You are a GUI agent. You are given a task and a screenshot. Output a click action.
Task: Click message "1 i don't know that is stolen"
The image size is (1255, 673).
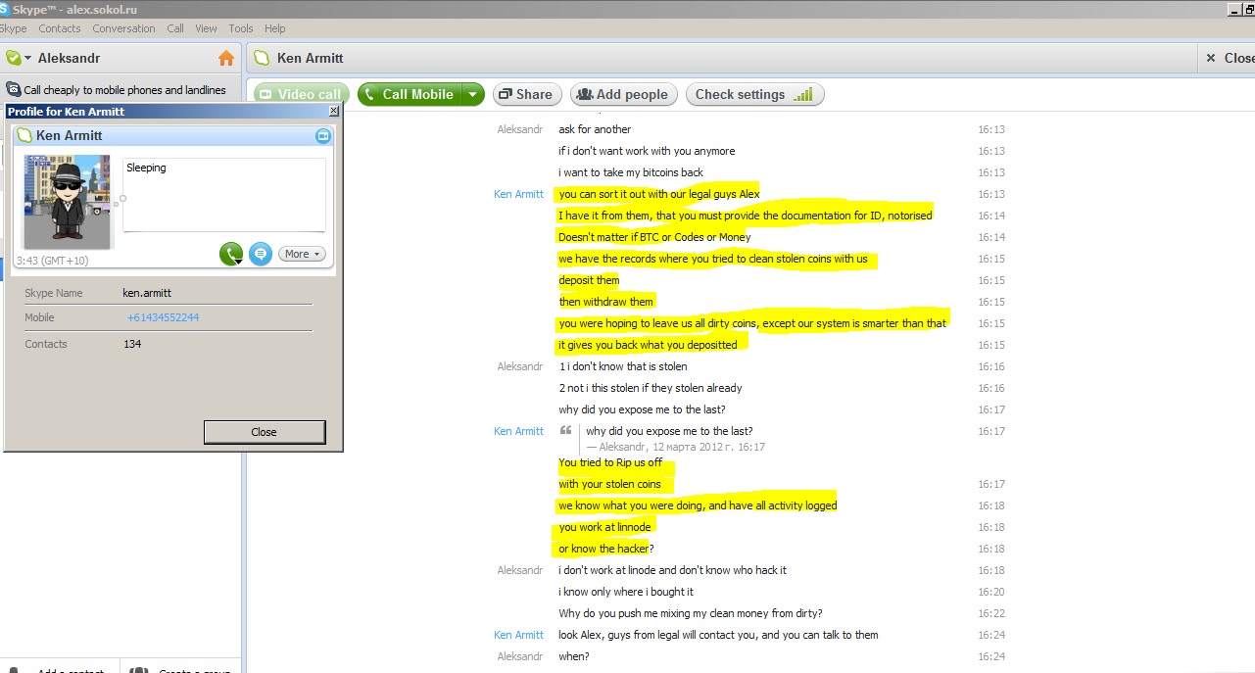(x=623, y=366)
